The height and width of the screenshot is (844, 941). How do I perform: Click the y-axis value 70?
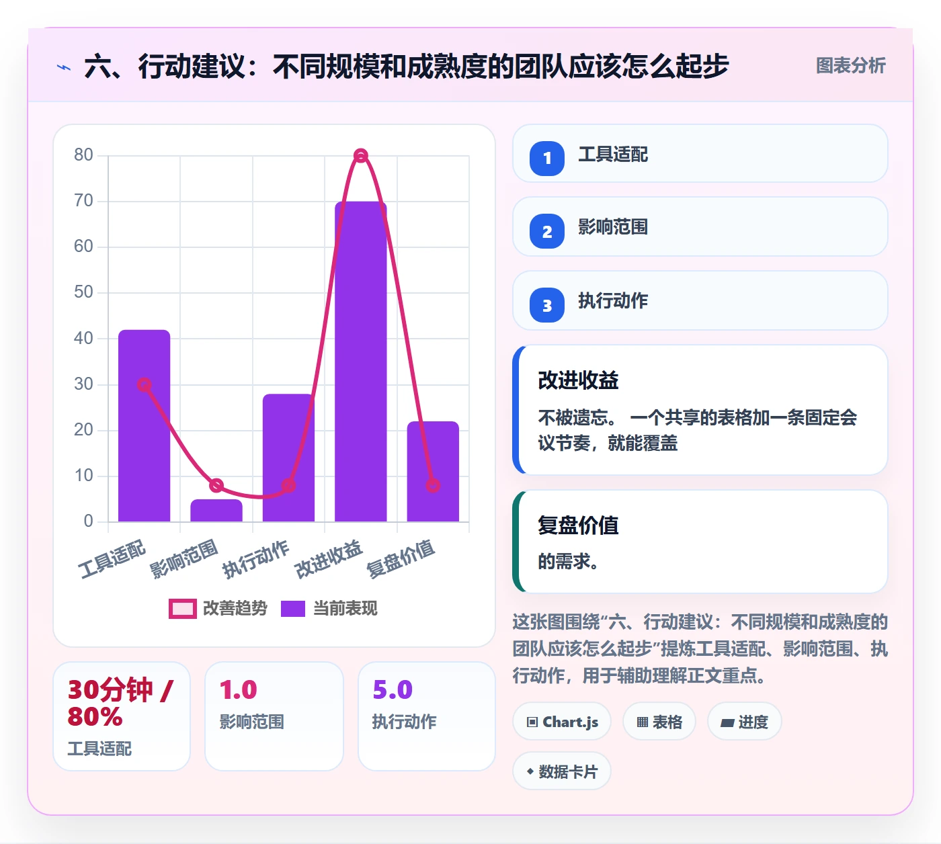[83, 200]
